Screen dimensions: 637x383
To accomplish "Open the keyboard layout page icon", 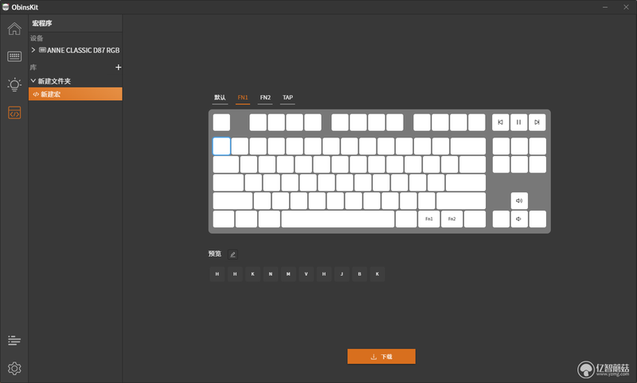I will (x=14, y=56).
